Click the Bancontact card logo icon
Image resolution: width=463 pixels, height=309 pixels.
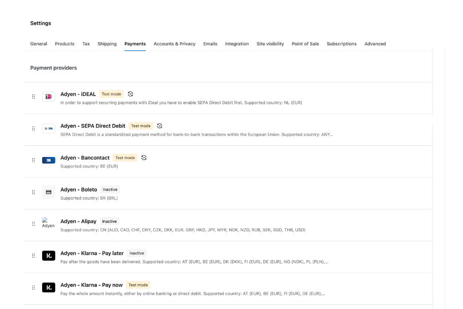[49, 160]
